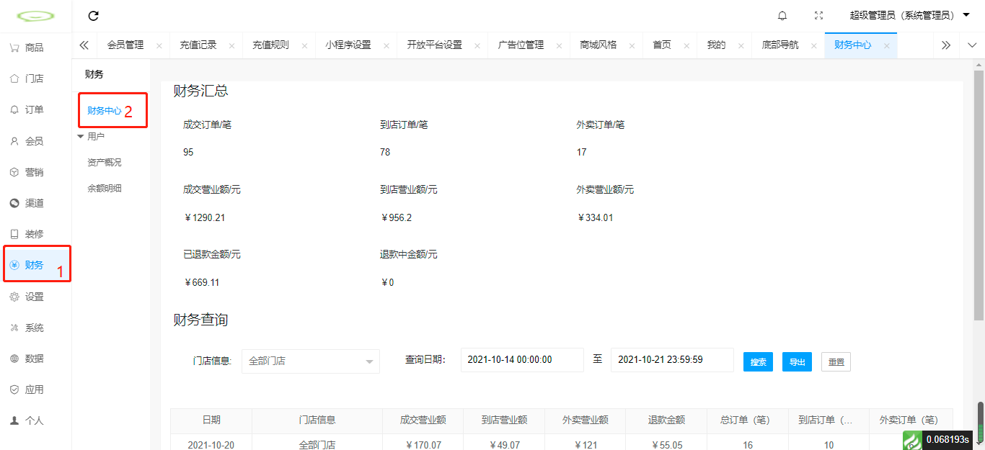Switch to the 开放平台设置 tab

click(x=434, y=45)
